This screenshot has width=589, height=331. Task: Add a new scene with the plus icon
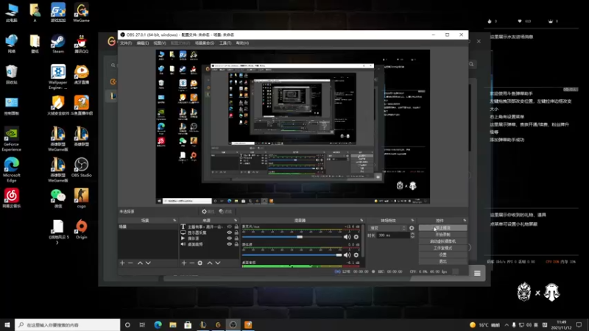pyautogui.click(x=122, y=263)
